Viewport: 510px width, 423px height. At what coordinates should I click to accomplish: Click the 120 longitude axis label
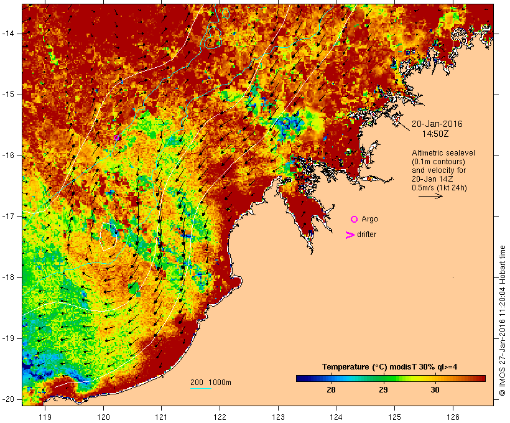pyautogui.click(x=103, y=417)
